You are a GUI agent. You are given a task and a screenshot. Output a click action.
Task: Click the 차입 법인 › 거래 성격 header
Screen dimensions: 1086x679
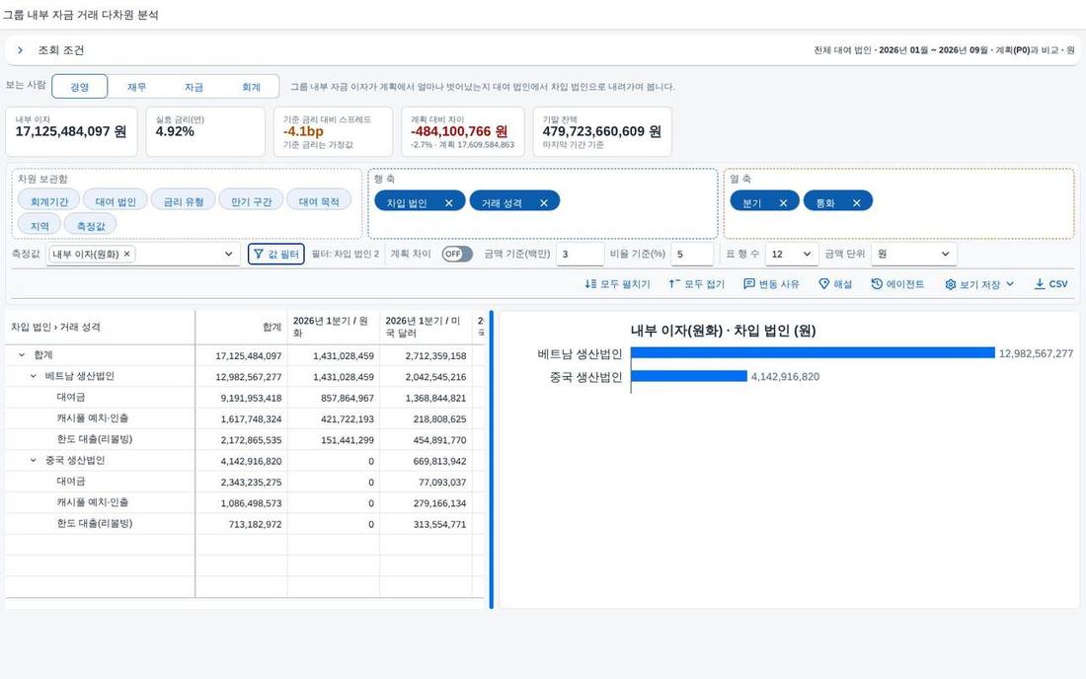100,327
